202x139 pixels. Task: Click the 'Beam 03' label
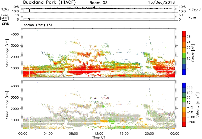point(98,3)
